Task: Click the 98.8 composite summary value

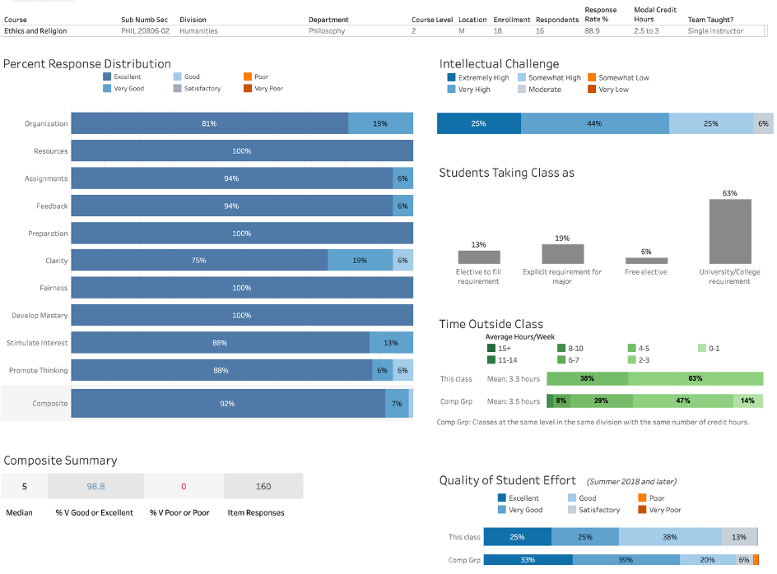Action: tap(95, 487)
